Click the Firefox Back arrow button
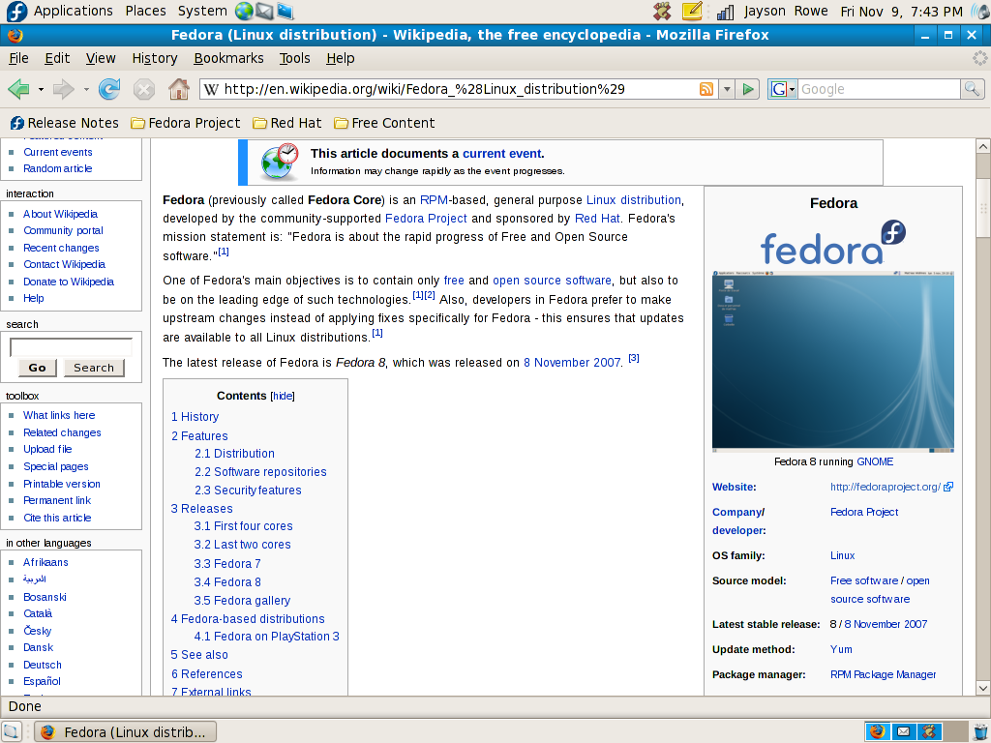The height and width of the screenshot is (743, 991). coord(19,89)
